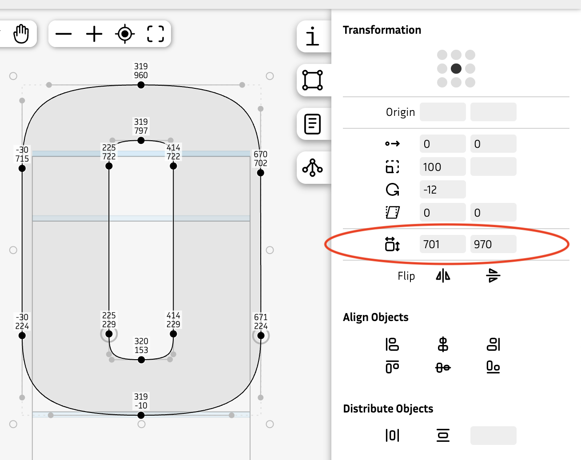Pick the bottom-center origin dot
Screen dimensions: 581x460
[x=457, y=83]
